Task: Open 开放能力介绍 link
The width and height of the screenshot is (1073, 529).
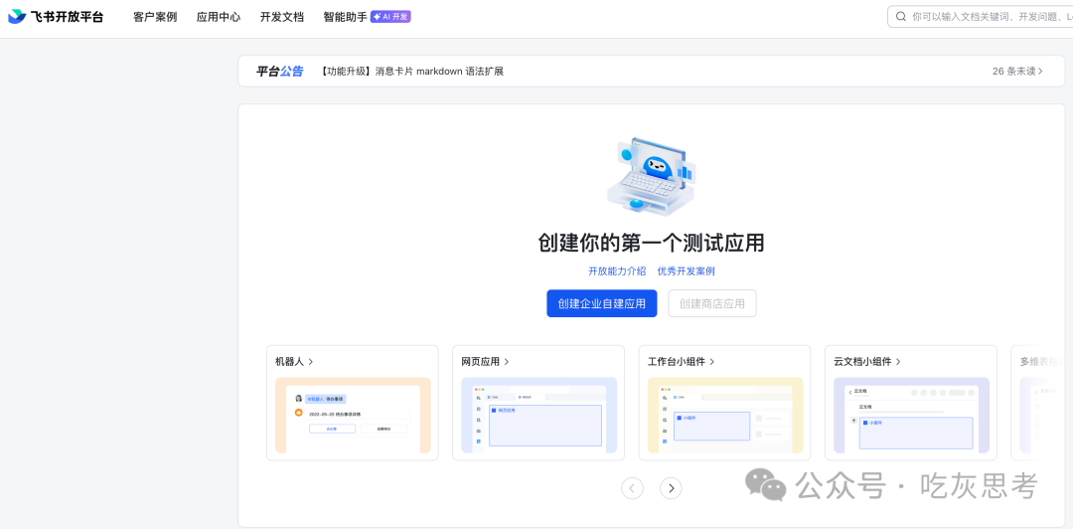Action: pyautogui.click(x=617, y=270)
